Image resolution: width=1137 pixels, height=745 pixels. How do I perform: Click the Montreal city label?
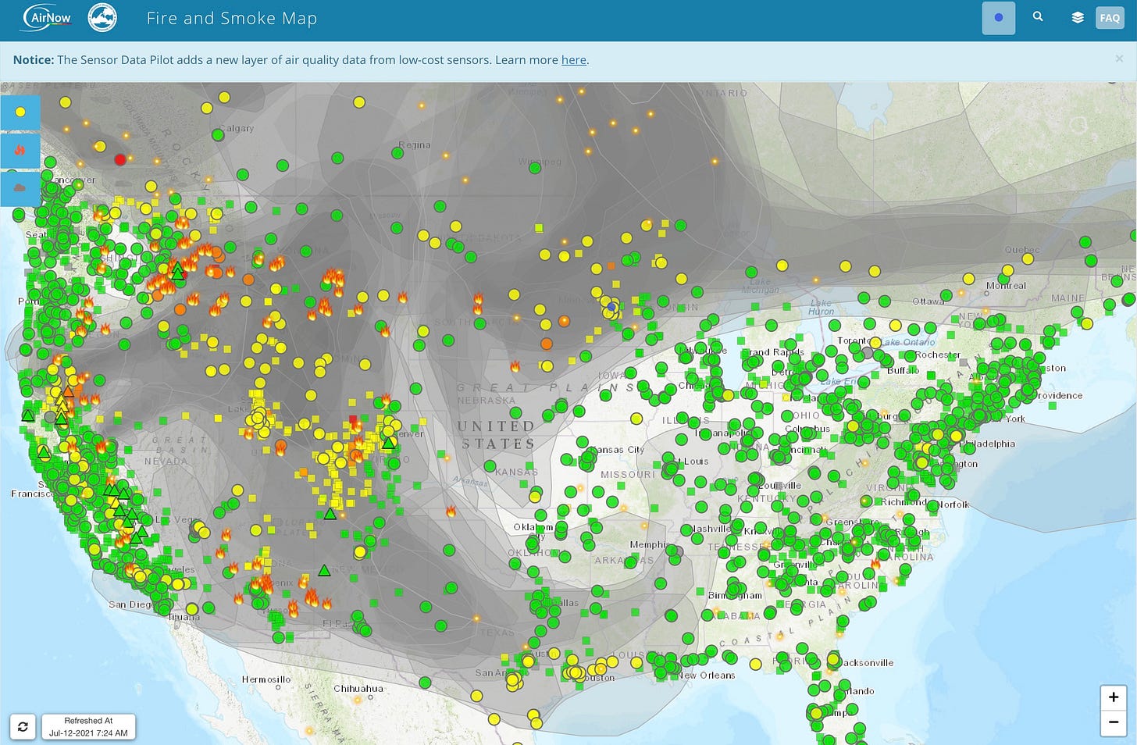click(1006, 286)
